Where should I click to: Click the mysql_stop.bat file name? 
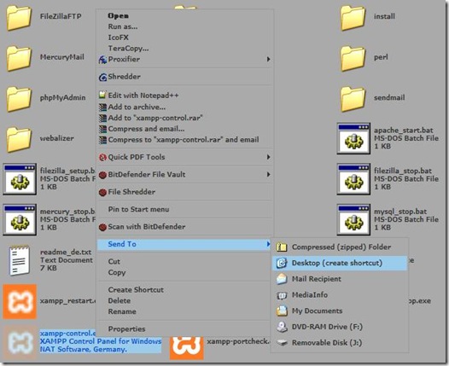tap(400, 212)
